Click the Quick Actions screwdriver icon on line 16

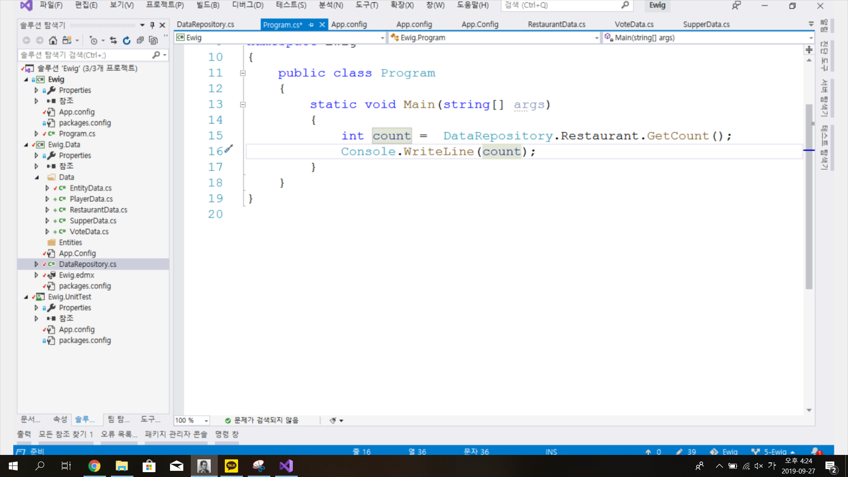(x=228, y=149)
